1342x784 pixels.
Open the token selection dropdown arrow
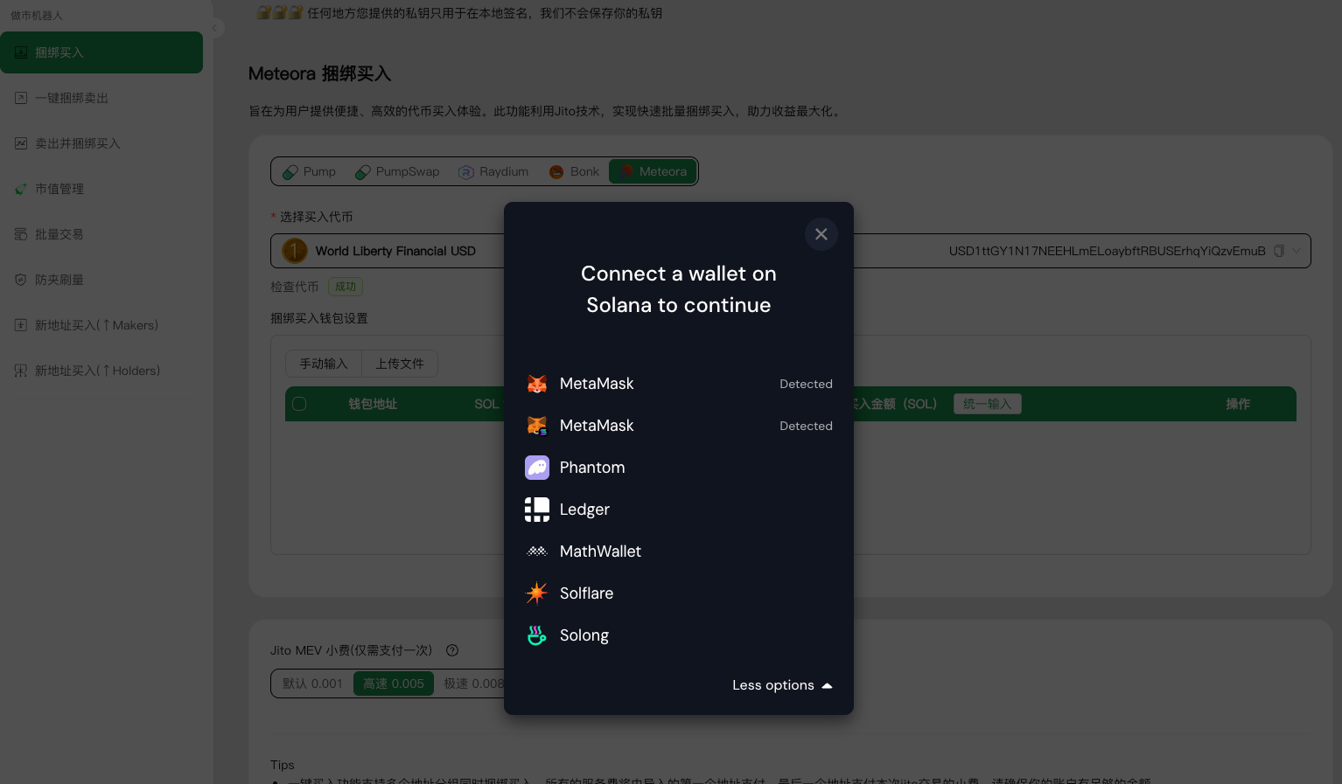(x=1297, y=251)
